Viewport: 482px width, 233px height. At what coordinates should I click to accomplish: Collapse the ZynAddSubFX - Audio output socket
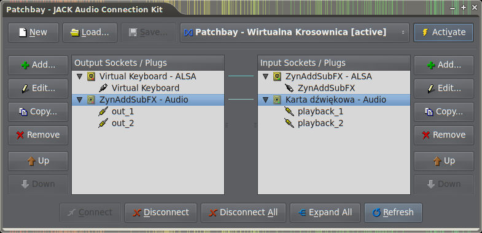click(80, 100)
